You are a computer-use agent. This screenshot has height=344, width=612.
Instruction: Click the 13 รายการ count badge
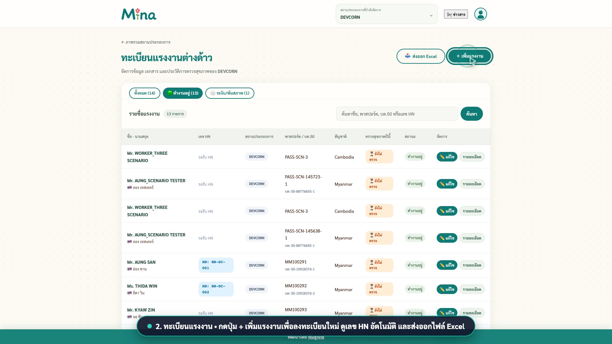[x=175, y=114]
